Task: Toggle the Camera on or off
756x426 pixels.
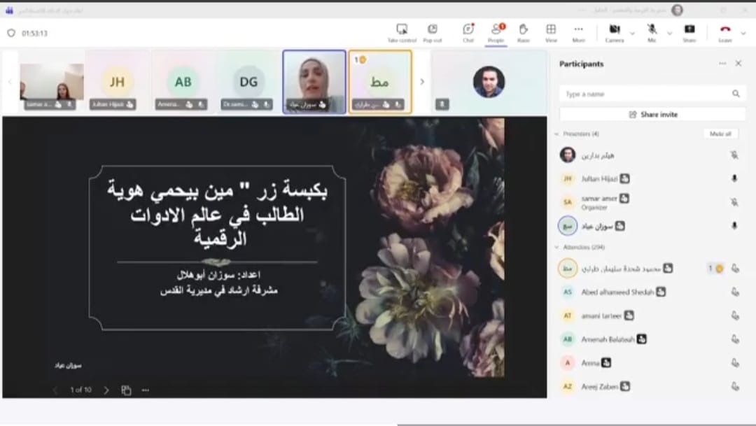Action: 614,29
